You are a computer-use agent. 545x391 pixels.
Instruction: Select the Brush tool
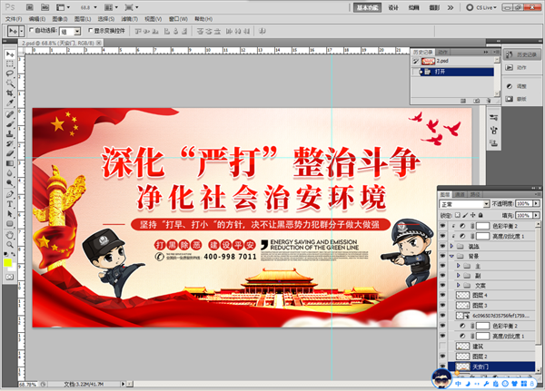click(x=10, y=124)
